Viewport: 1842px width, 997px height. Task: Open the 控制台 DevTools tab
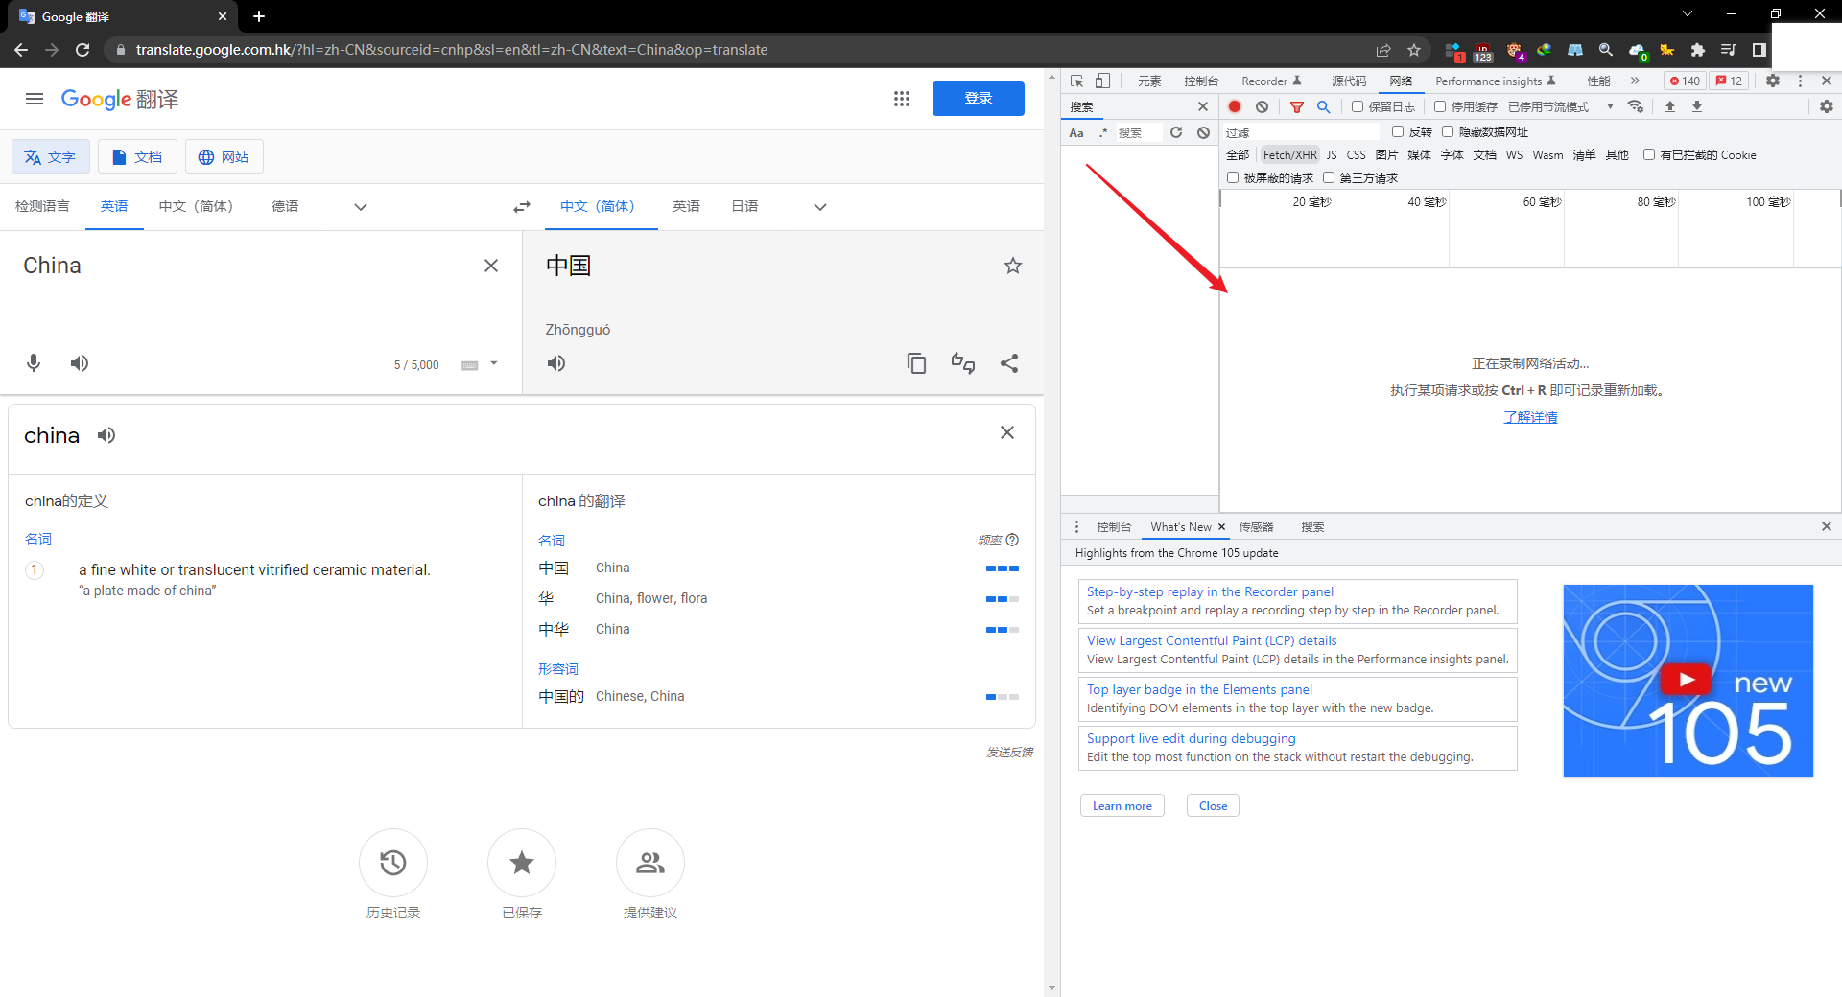(1200, 81)
